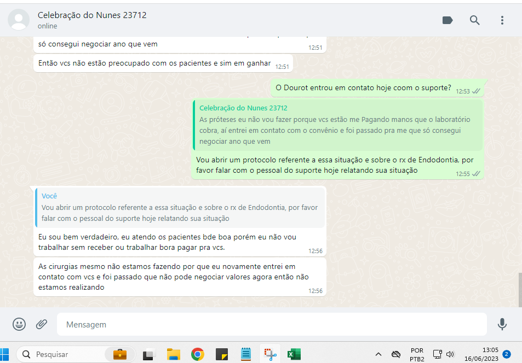Switch to Snipping Tool in taskbar
This screenshot has width=522, height=363.
[269, 354]
